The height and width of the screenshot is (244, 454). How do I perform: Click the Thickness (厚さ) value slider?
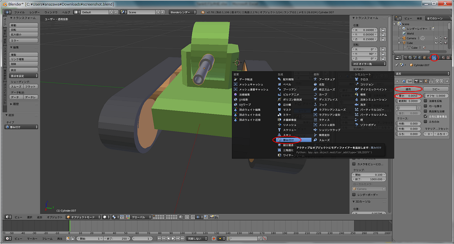tap(408, 96)
